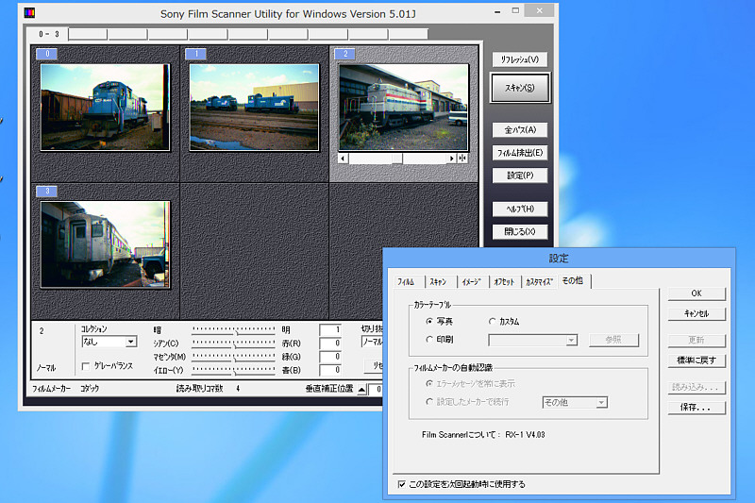This screenshot has width=755, height=503.
Task: Select the 印刷 color table option
Action: [x=429, y=340]
